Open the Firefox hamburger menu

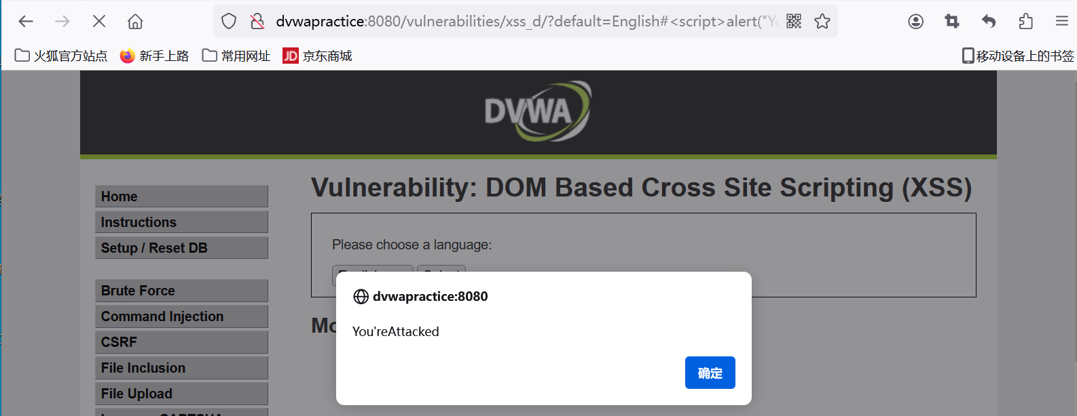point(1062,22)
